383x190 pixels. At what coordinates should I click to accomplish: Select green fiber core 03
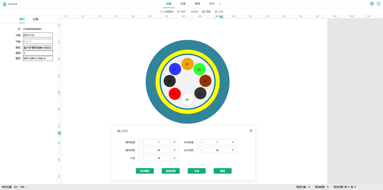click(x=199, y=69)
